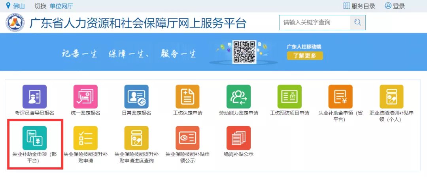Click the 失业保险技能补贴申领公示 label text
The image size is (427, 177).
tap(187, 157)
